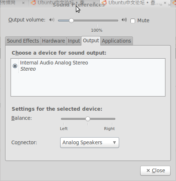Close the active Ubuntu forum tab
The width and height of the screenshot is (176, 181).
(165, 3)
